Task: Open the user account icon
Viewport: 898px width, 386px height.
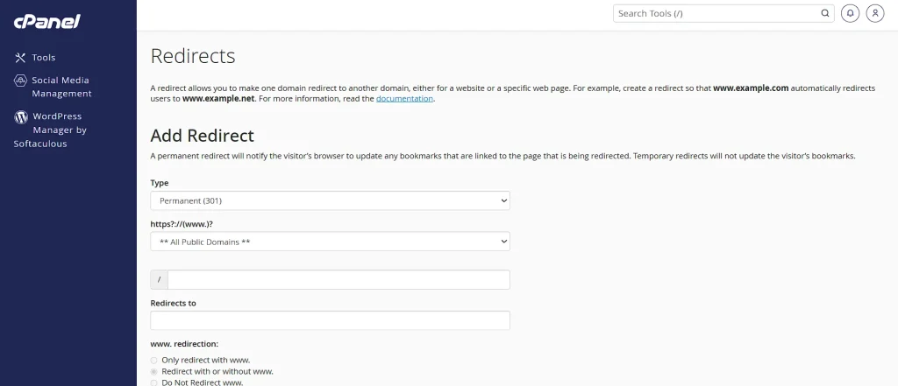Action: click(875, 13)
